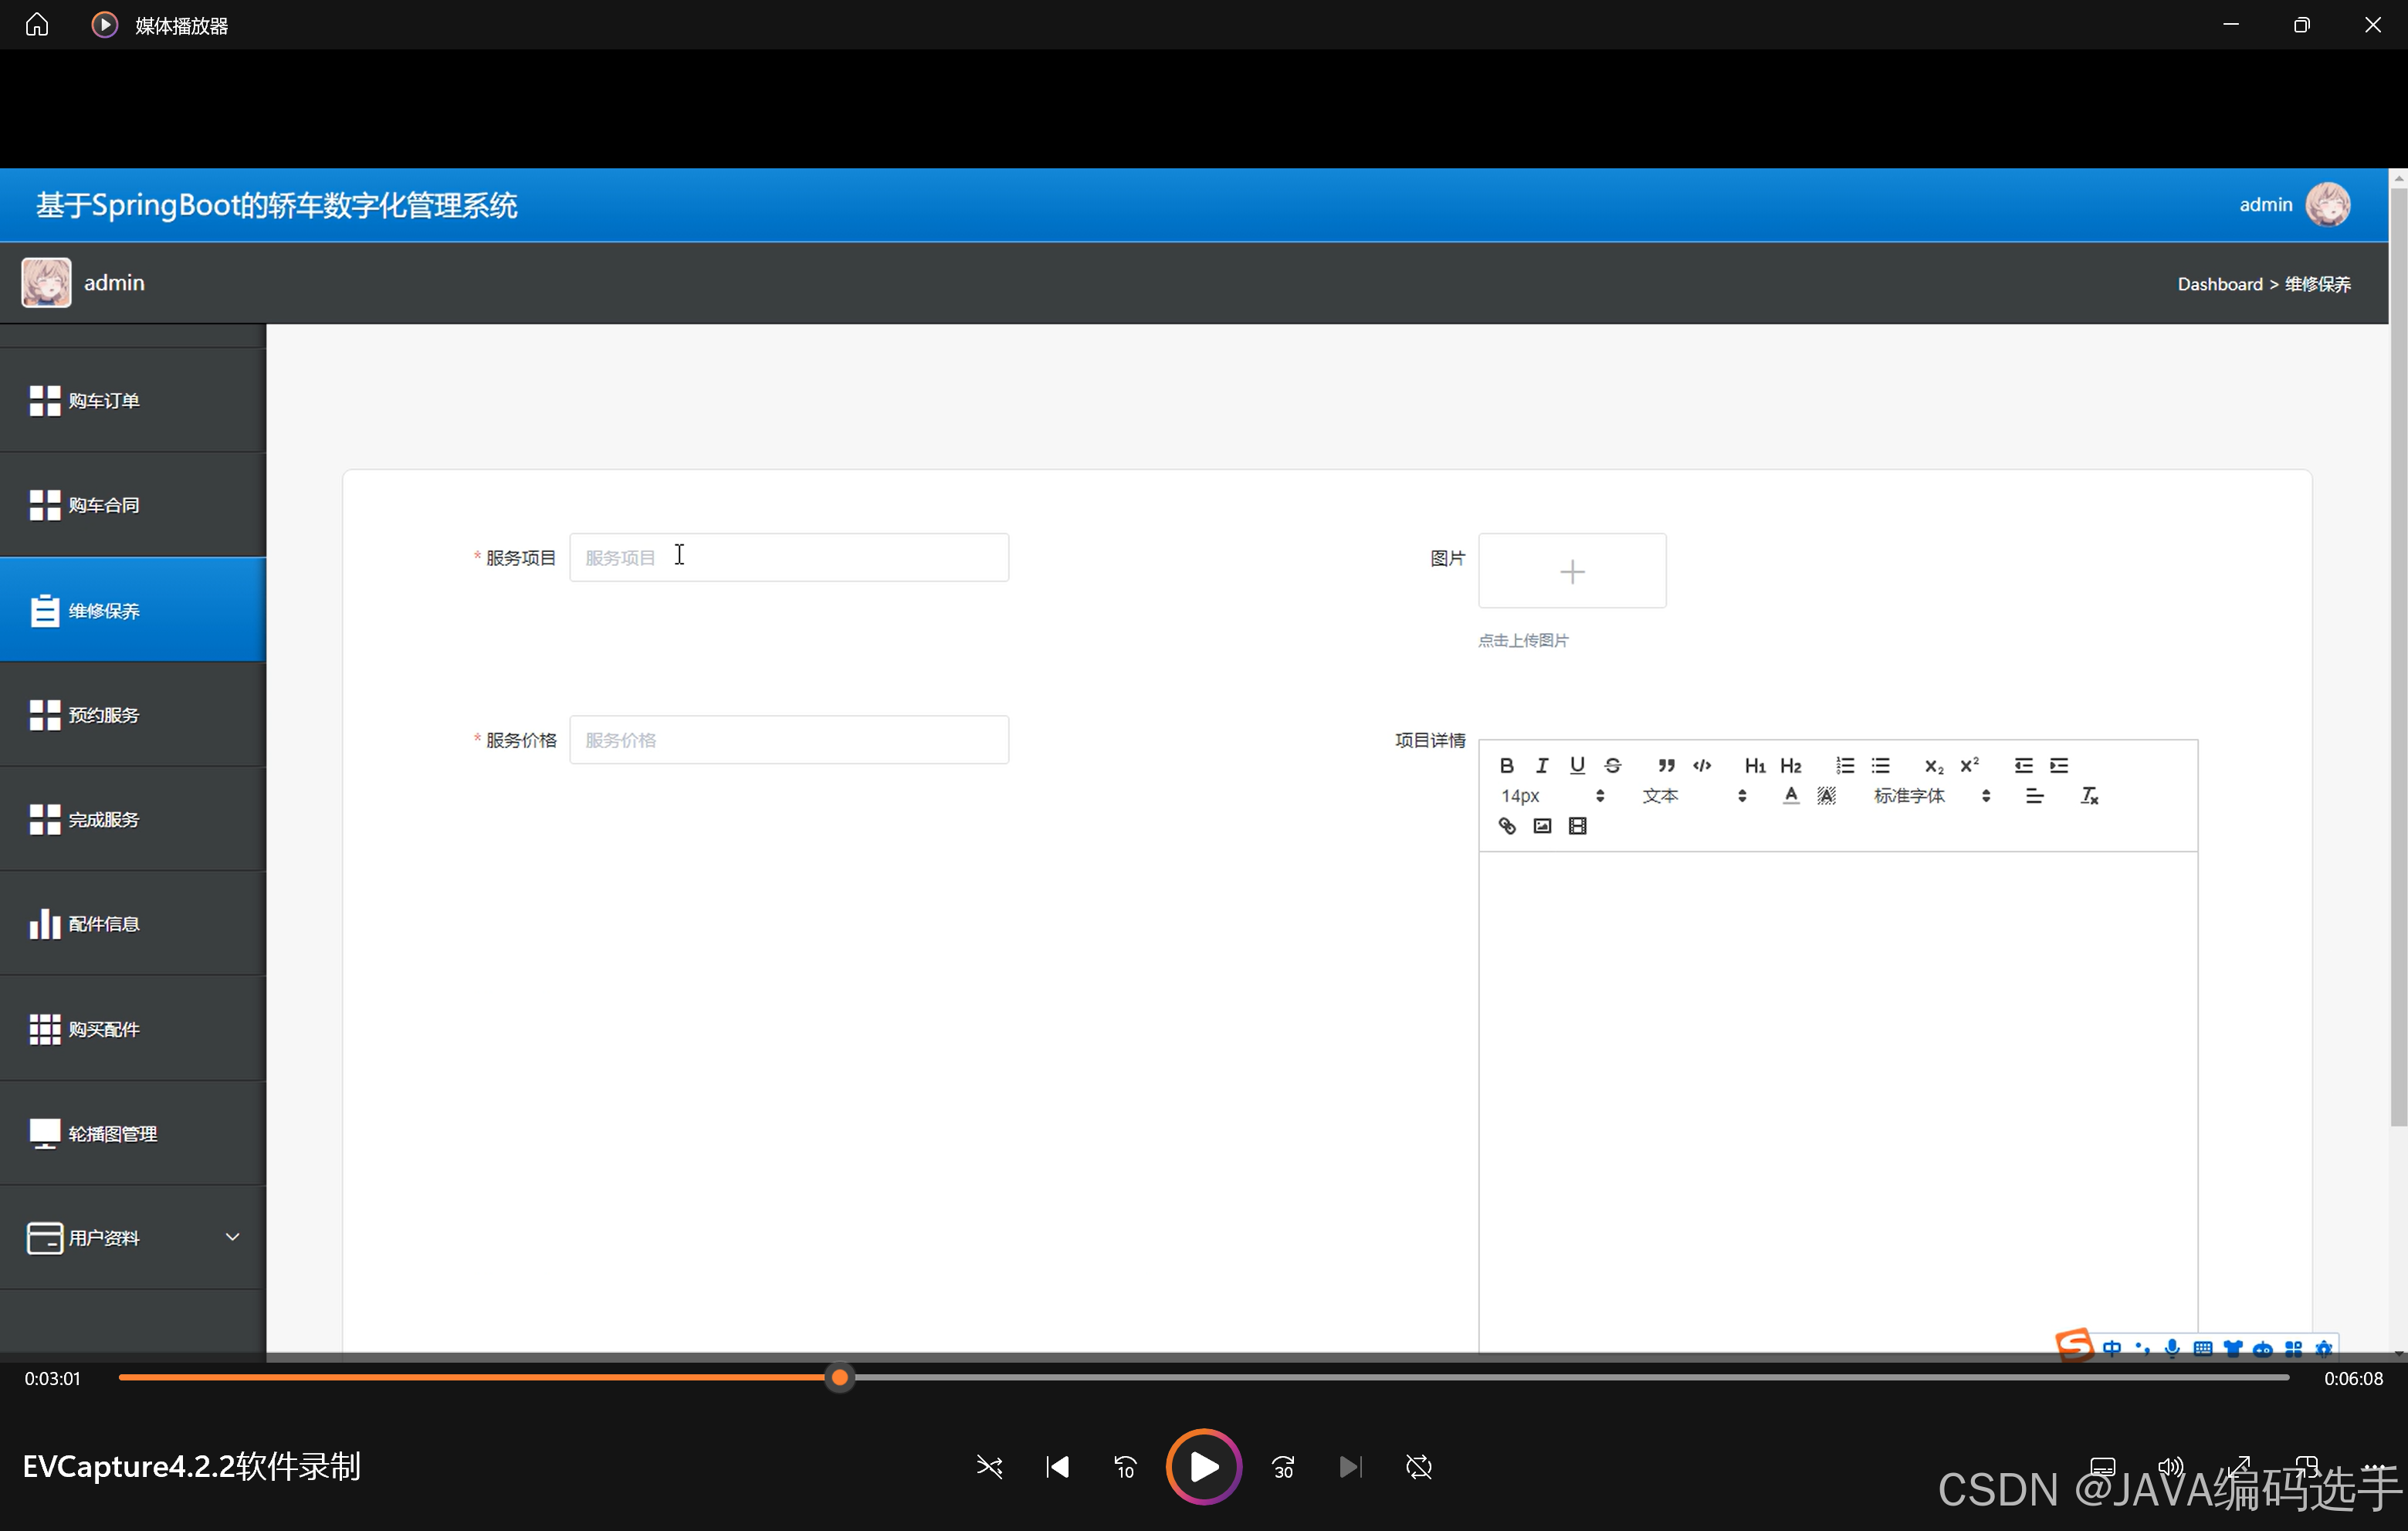Toggle underline formatting
2408x1531 pixels.
(x=1577, y=766)
